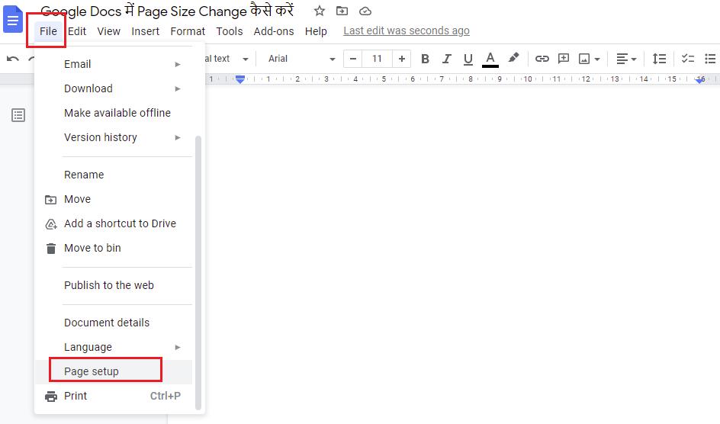720x424 pixels.
Task: Add a comment with the comment icon
Action: click(564, 58)
